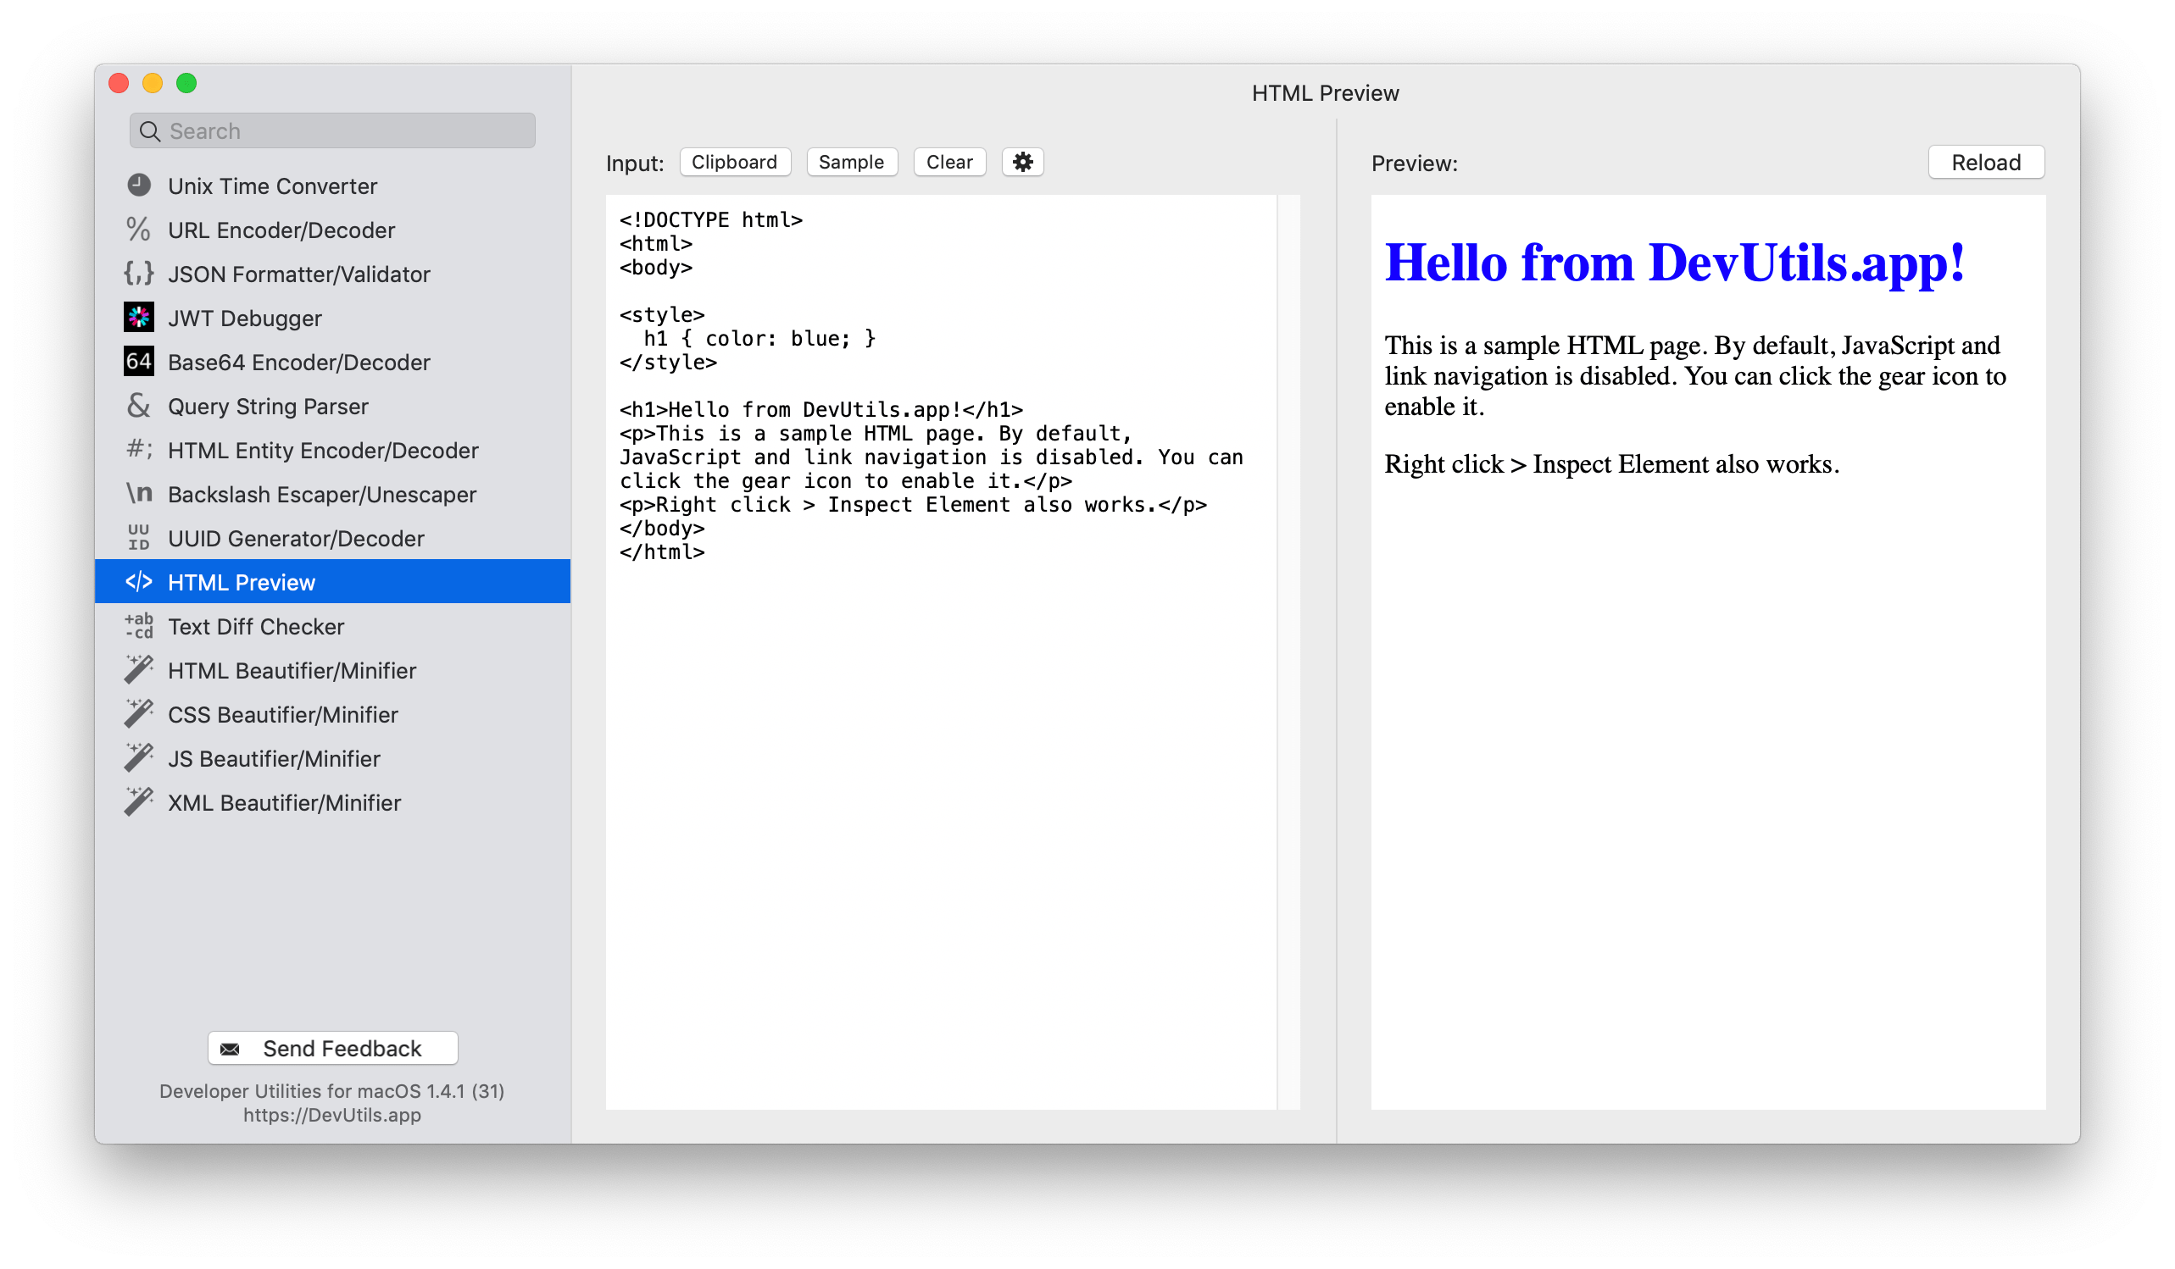Image resolution: width=2175 pixels, height=1269 pixels.
Task: Paste input using the Clipboard button
Action: point(736,161)
